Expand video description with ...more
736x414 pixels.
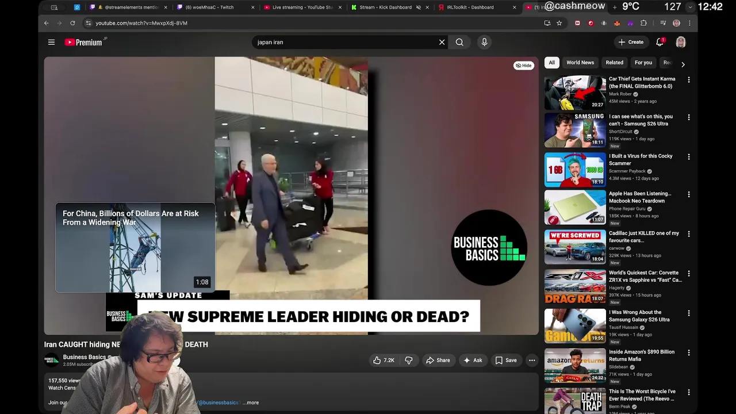(x=251, y=402)
